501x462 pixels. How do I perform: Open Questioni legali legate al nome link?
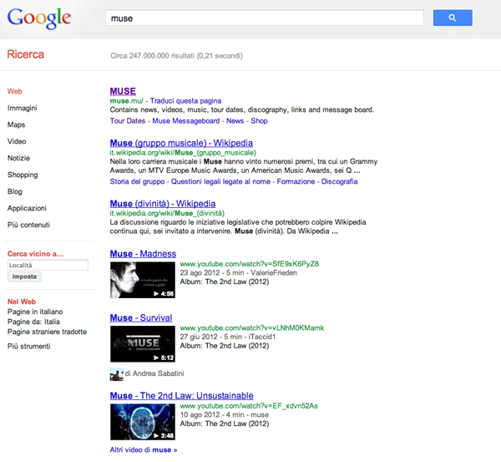tap(220, 181)
